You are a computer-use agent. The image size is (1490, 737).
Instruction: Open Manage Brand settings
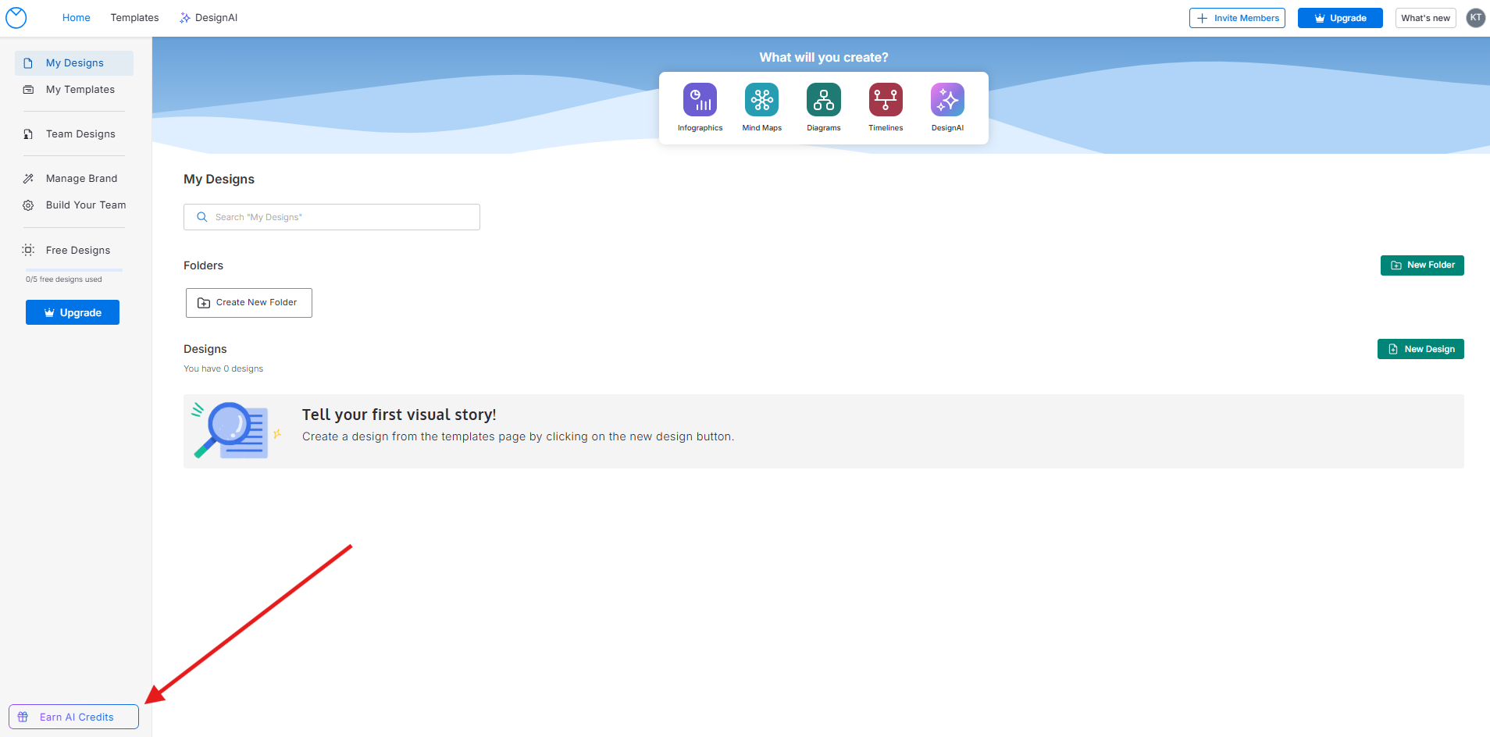pos(81,179)
